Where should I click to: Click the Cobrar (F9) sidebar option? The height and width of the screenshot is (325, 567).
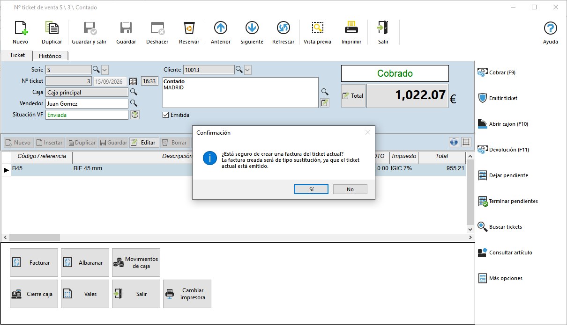click(496, 72)
